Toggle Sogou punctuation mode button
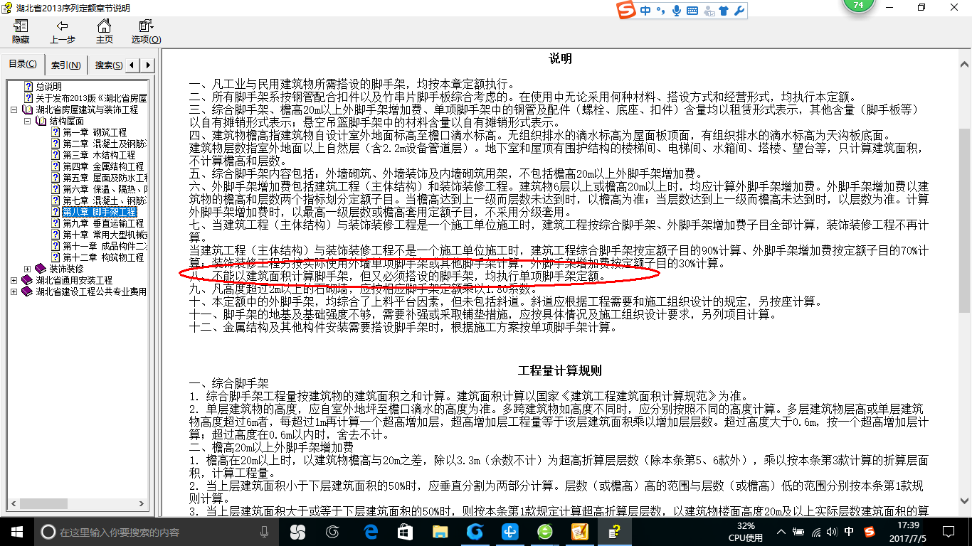The height and width of the screenshot is (546, 972). (660, 11)
